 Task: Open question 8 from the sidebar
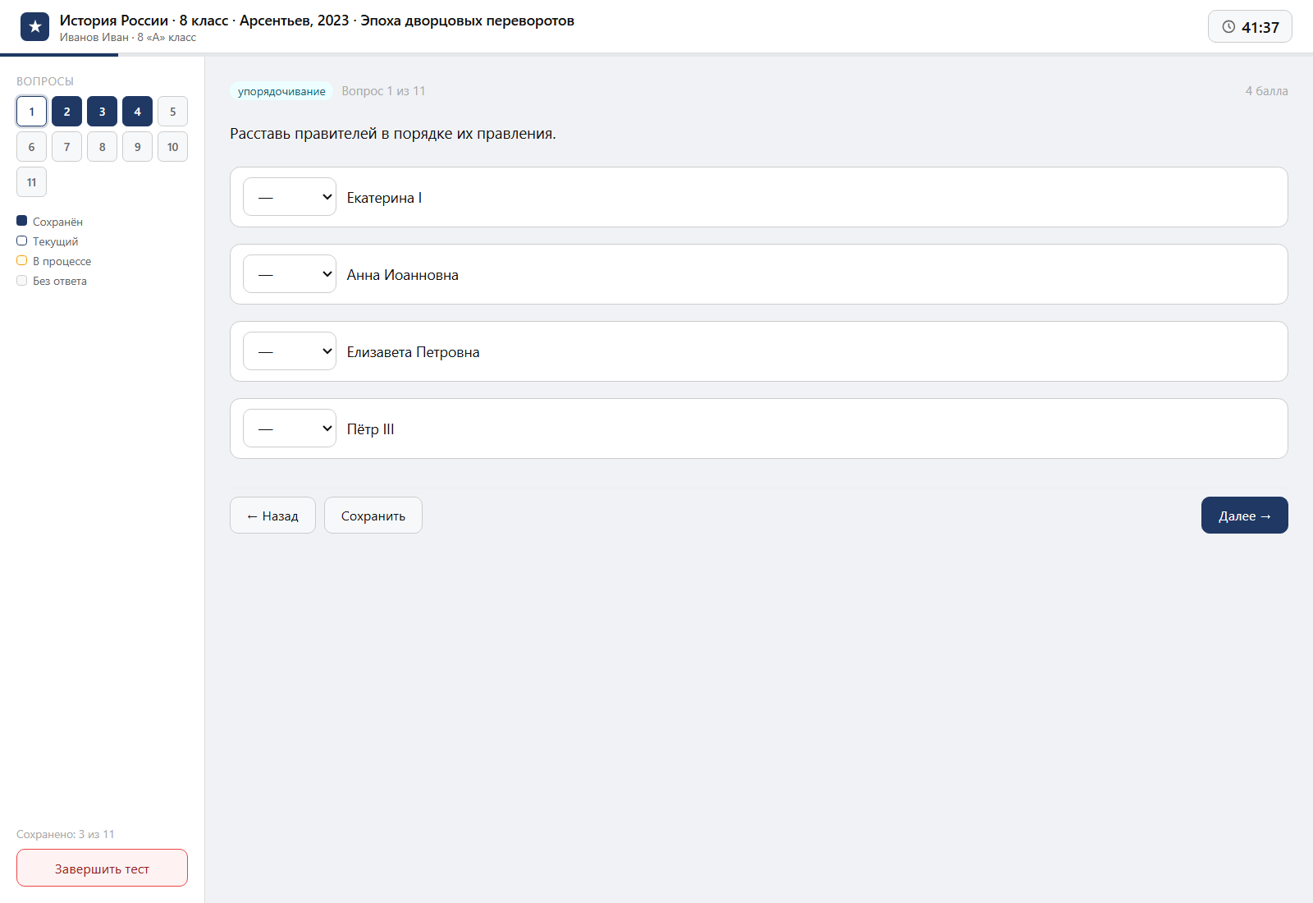(x=102, y=147)
